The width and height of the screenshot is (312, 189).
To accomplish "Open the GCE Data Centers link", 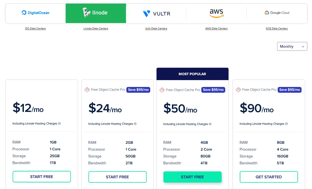I will click(x=277, y=29).
